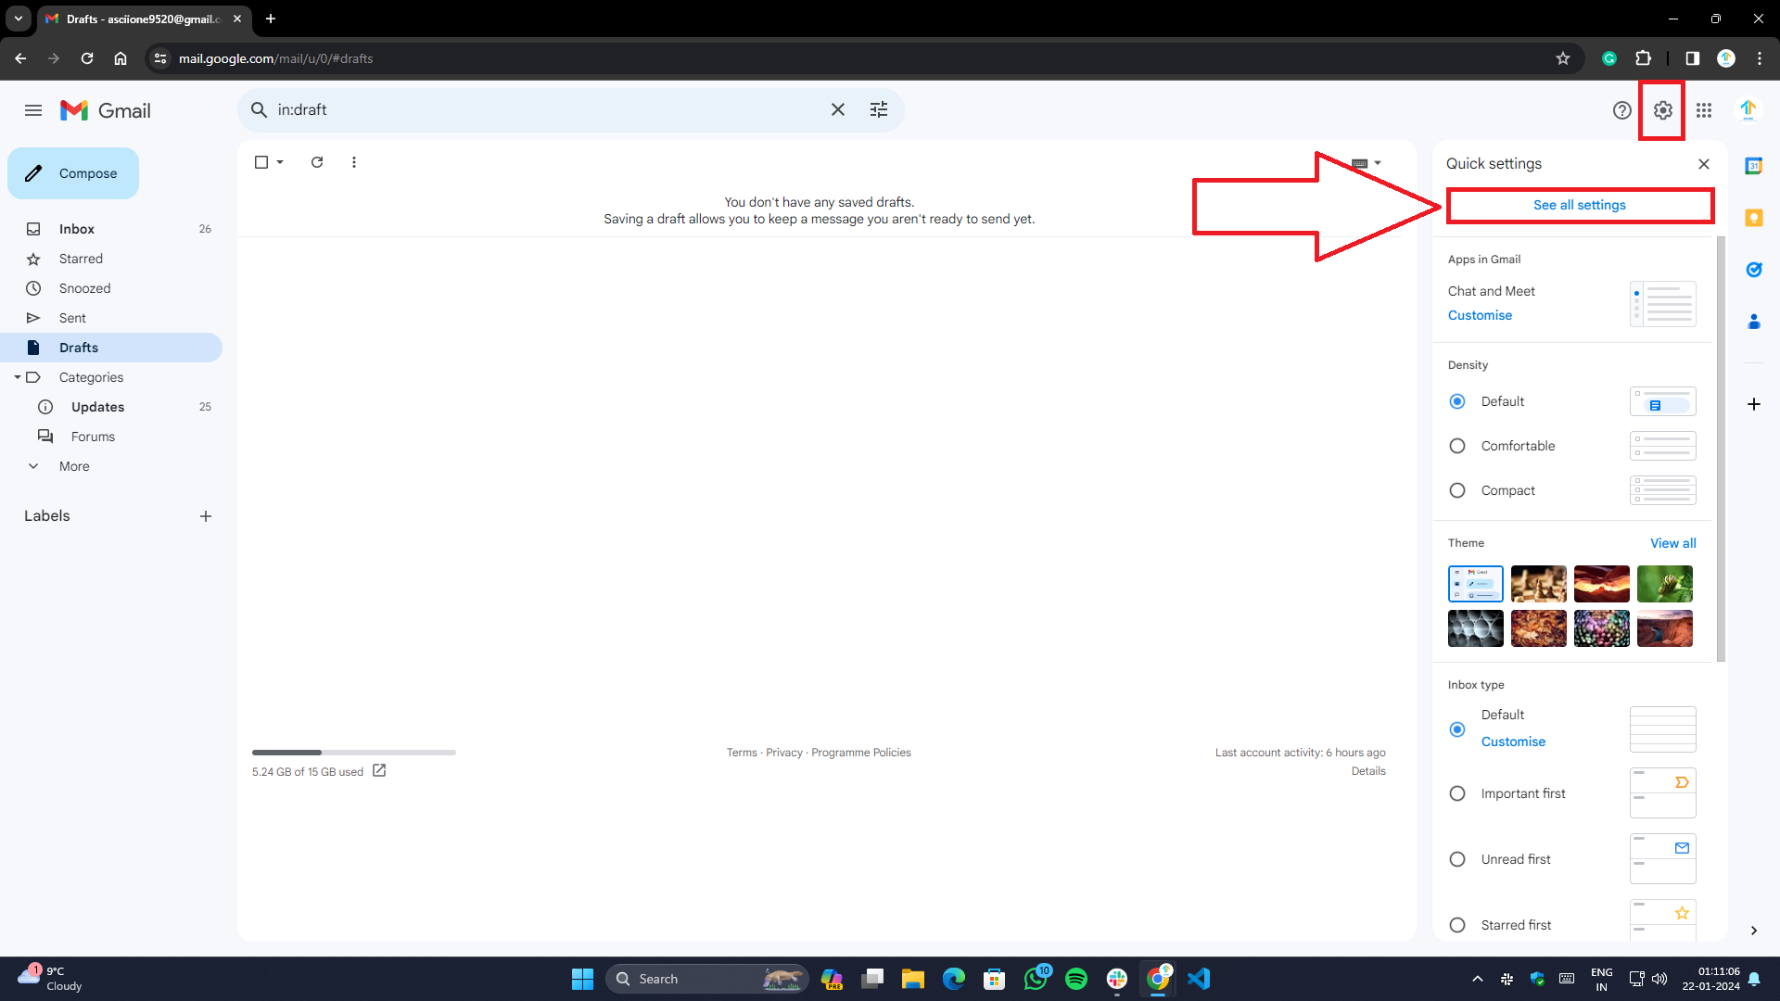The image size is (1780, 1001).
Task: Open Google Keep side panel icon
Action: click(1753, 218)
